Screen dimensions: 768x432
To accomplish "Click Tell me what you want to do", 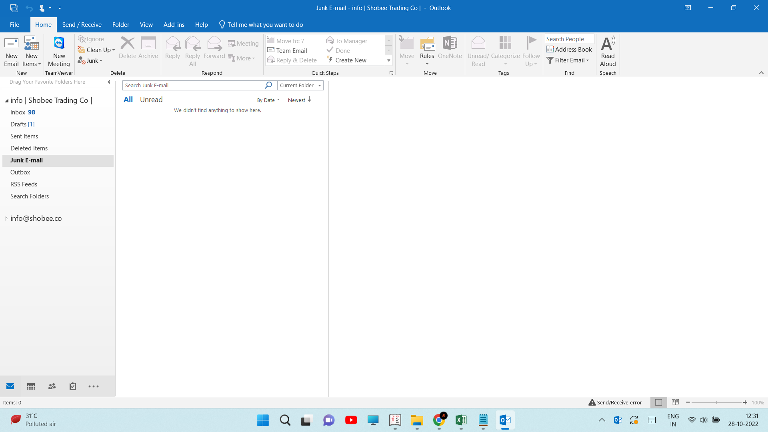I will click(x=261, y=25).
